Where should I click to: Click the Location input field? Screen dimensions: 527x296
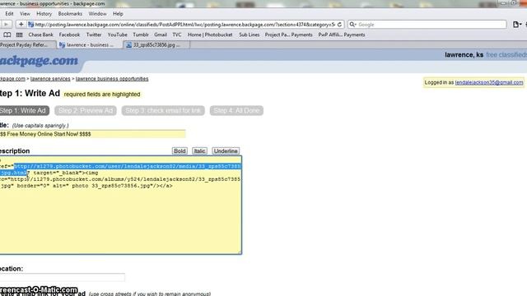click(x=63, y=277)
